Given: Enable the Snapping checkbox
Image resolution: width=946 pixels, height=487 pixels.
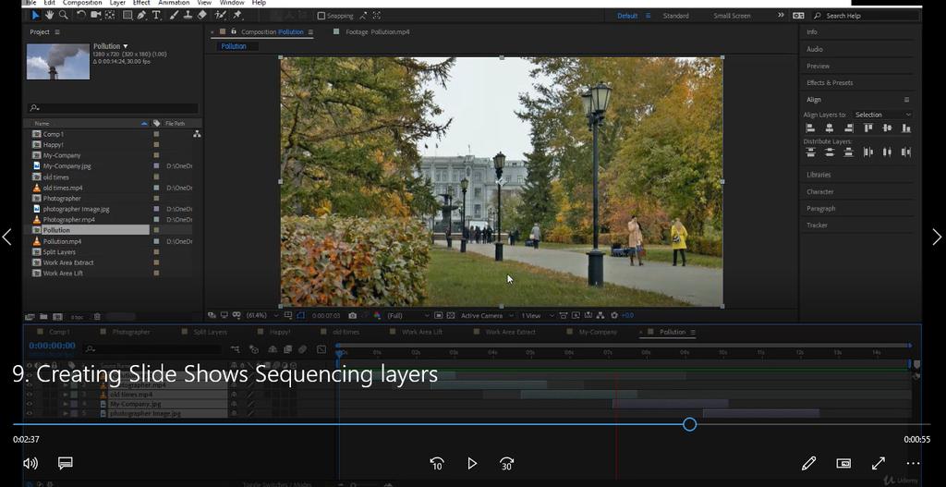Looking at the screenshot, I should point(321,16).
